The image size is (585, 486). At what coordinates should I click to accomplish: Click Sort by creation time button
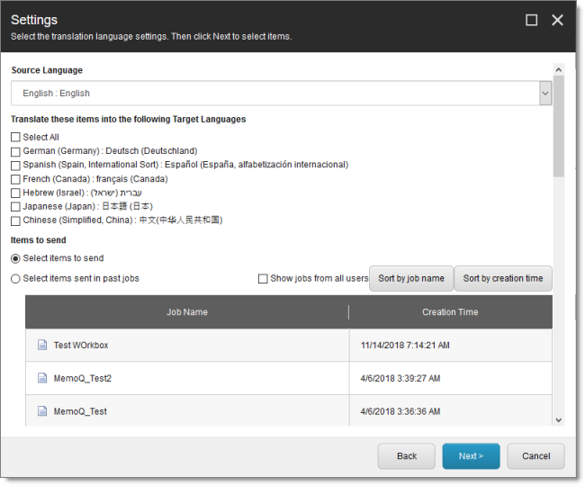tap(503, 278)
